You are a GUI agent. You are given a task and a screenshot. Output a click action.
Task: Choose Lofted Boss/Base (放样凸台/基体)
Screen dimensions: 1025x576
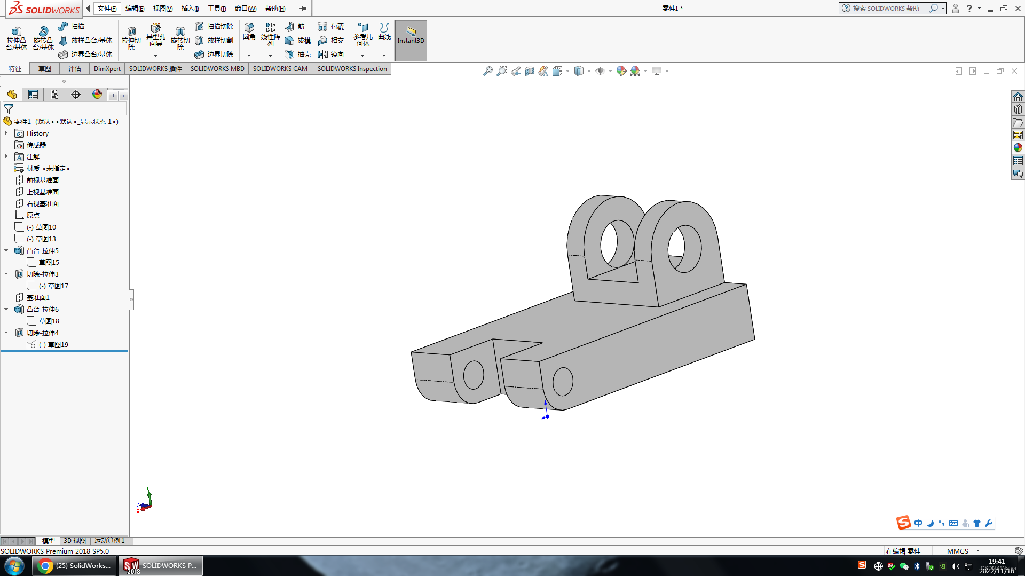coord(85,40)
